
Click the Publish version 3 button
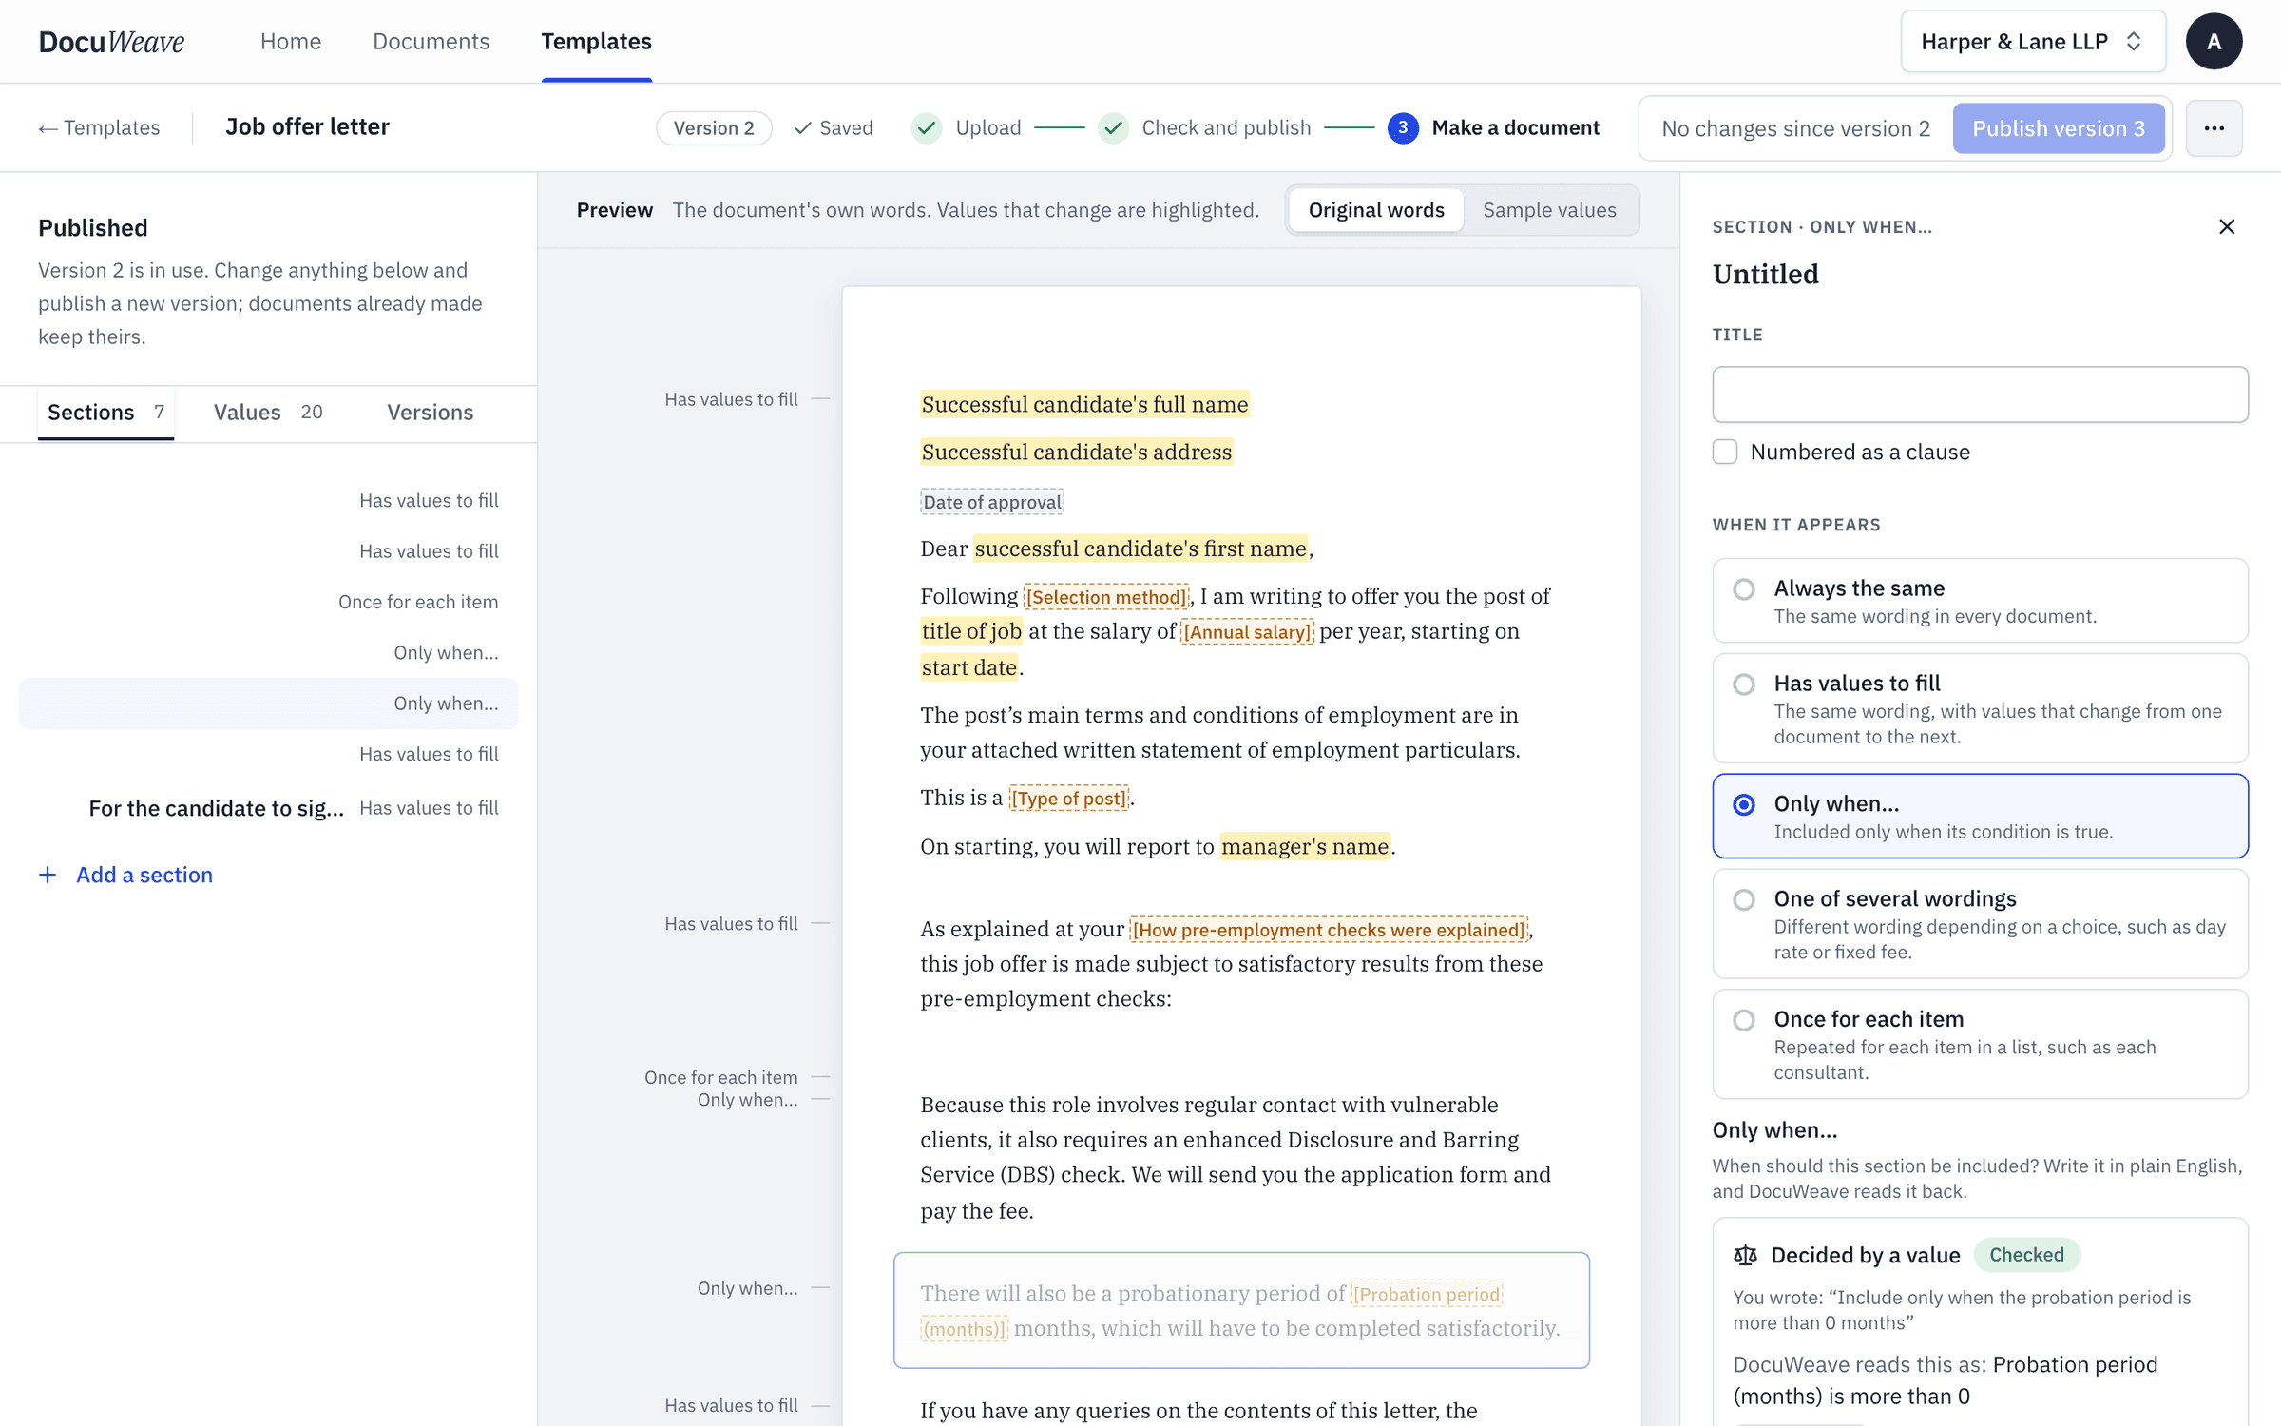pyautogui.click(x=2059, y=128)
